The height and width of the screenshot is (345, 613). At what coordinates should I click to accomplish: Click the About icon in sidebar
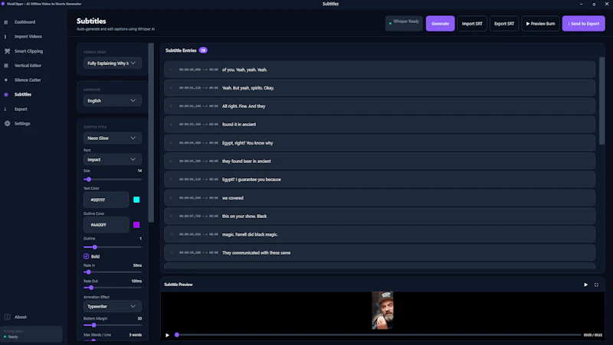click(7, 317)
